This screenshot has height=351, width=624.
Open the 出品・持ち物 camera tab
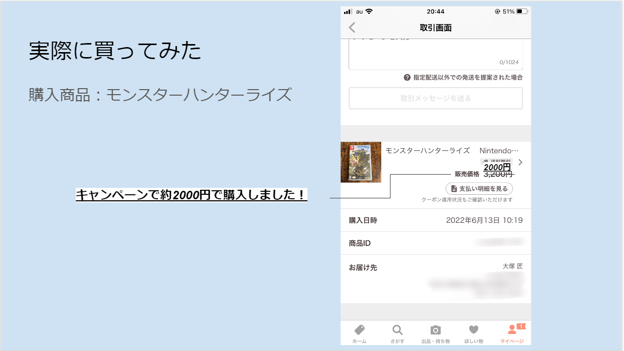(x=435, y=334)
